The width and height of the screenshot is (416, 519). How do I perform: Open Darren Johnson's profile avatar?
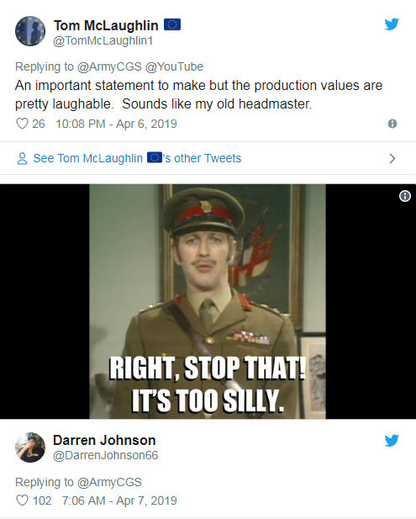click(30, 448)
